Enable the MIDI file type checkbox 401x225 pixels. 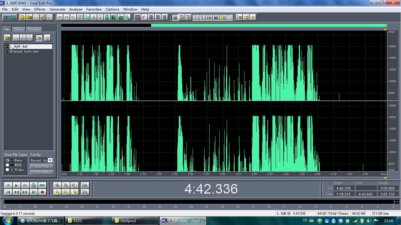7,165
